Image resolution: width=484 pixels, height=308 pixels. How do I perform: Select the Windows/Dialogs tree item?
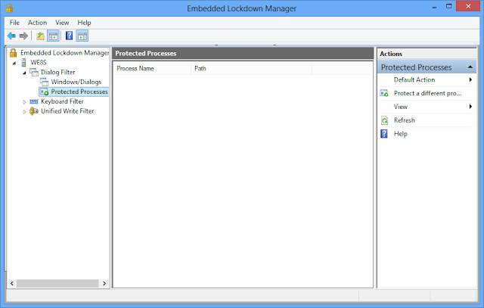(76, 82)
